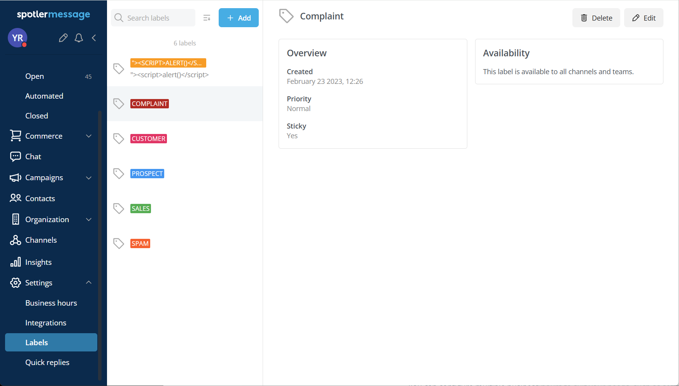Open the Channels section
This screenshot has height=386, width=679.
pos(41,240)
